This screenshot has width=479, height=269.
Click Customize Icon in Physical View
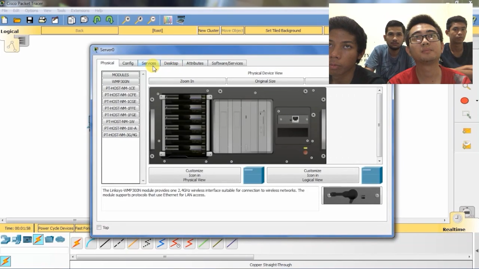(x=195, y=175)
